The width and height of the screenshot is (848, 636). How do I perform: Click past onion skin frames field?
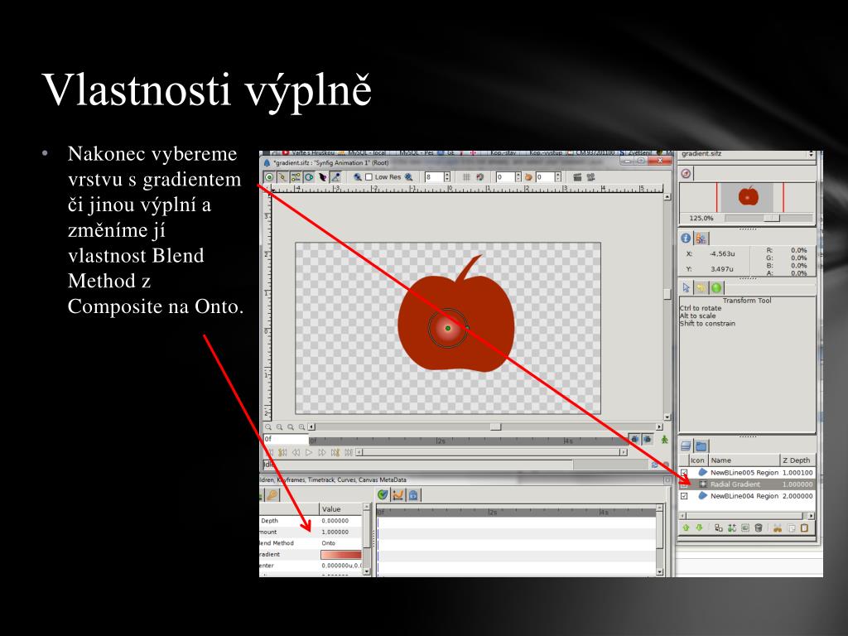[505, 177]
